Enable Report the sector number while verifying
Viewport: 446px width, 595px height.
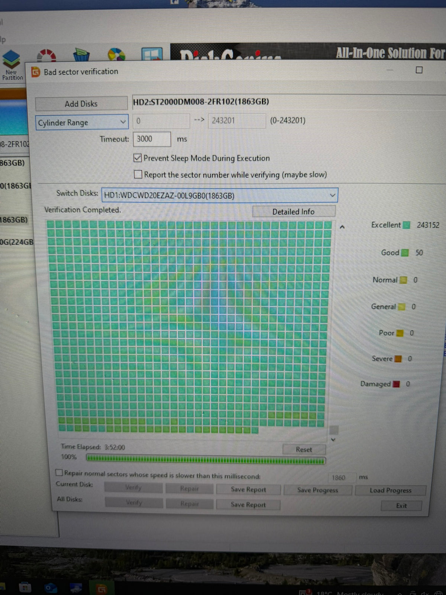(x=138, y=174)
